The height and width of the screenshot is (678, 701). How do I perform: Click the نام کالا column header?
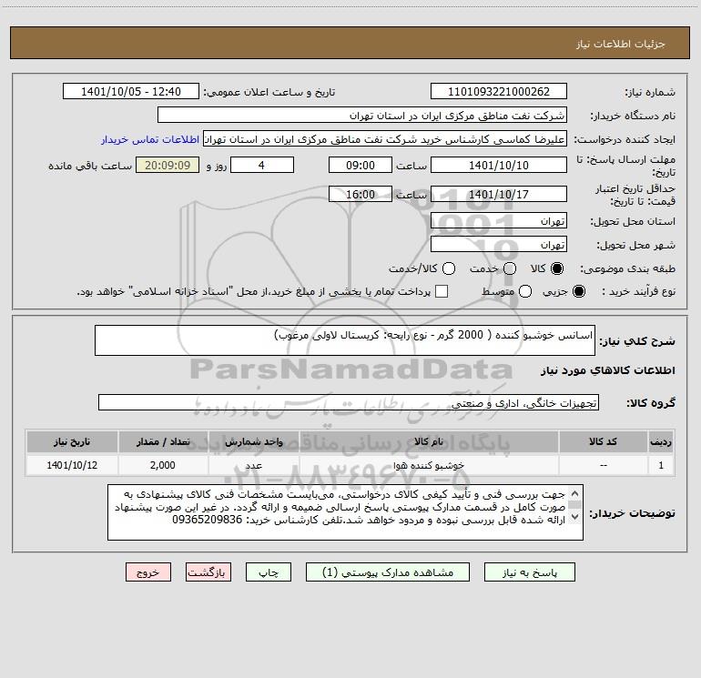tap(429, 441)
